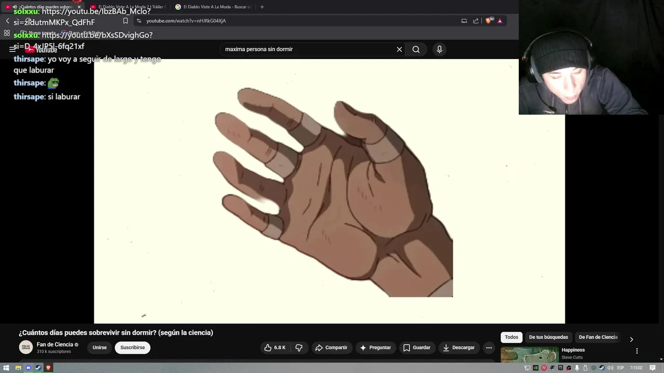Open options menu for the Happiness video
Screen dimensions: 664x373
(637, 351)
